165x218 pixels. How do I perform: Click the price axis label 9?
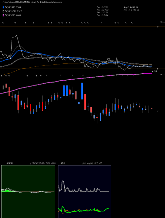[158, 27]
